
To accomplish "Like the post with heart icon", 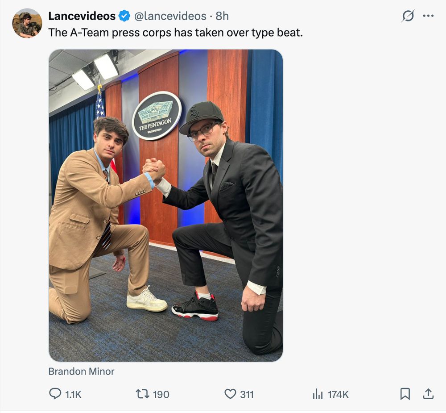I will point(231,394).
